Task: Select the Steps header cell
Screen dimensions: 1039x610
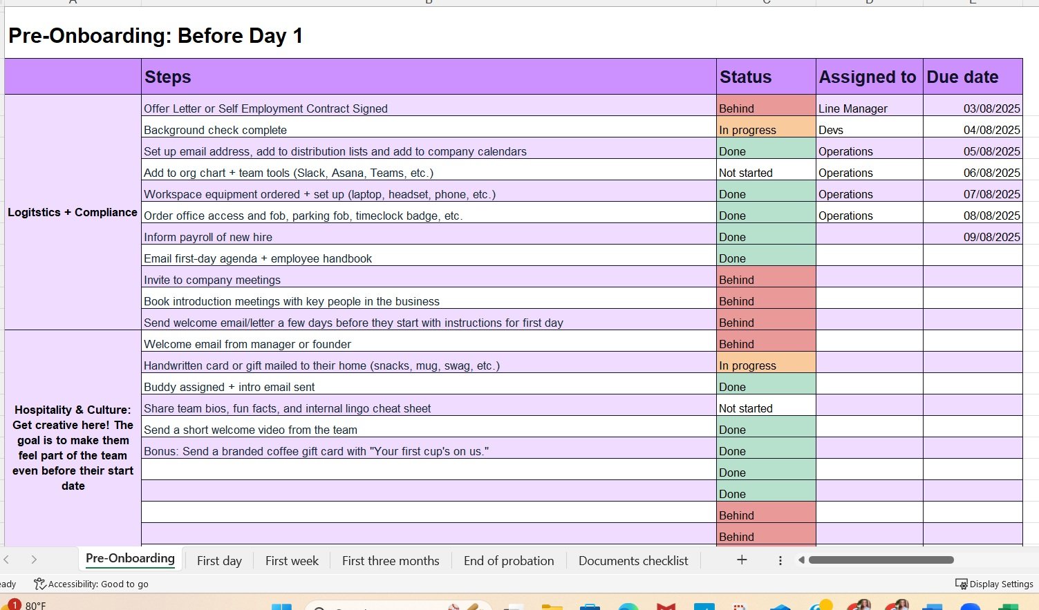Action: point(429,77)
